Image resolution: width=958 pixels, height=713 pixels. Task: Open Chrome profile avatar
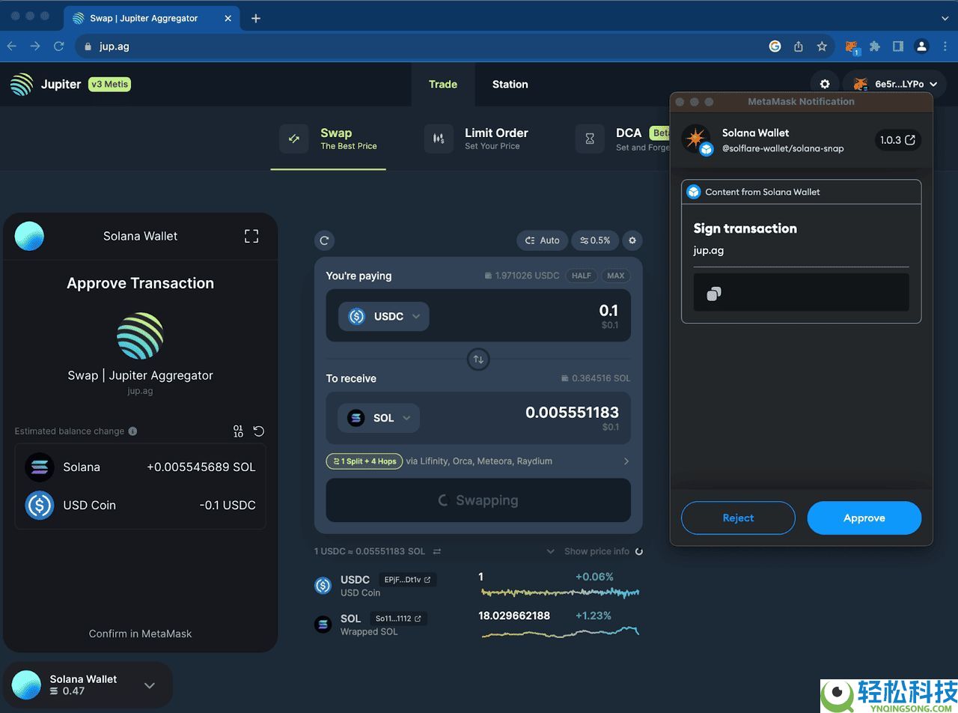pos(921,46)
